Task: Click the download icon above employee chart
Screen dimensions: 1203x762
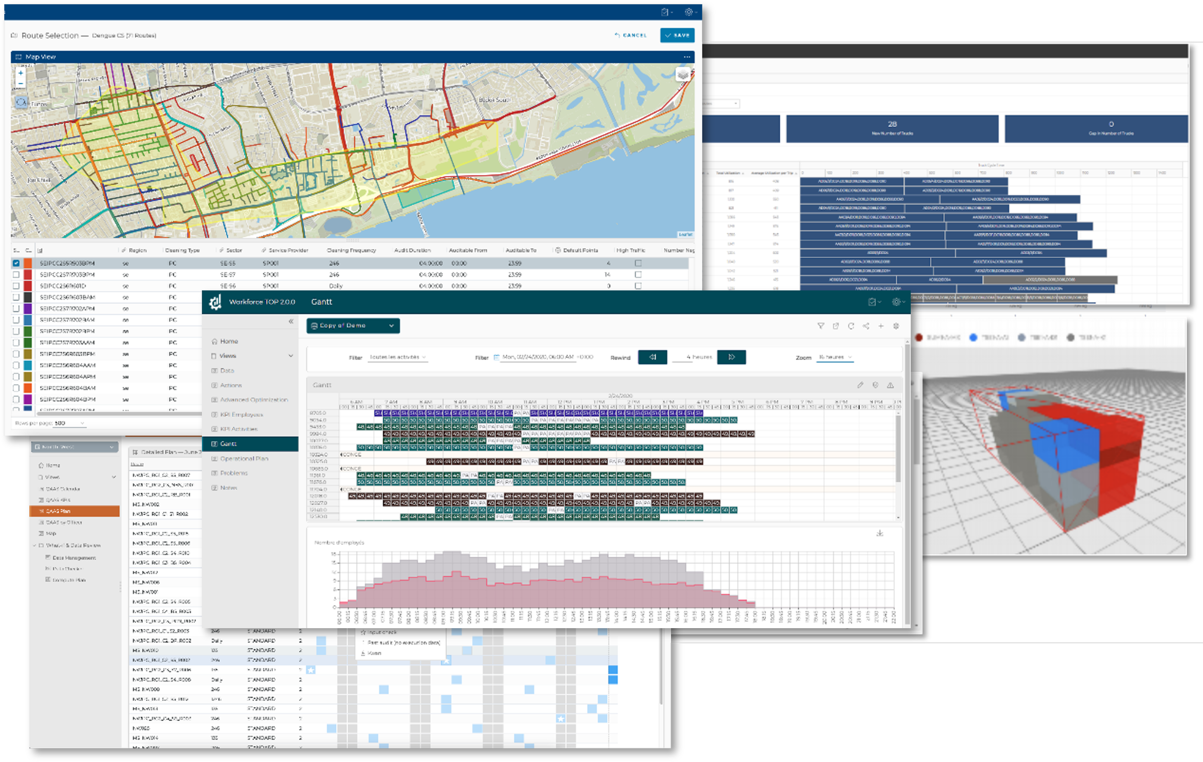Action: coord(880,533)
